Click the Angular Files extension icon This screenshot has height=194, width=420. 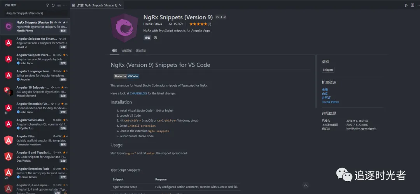pyautogui.click(x=9, y=140)
